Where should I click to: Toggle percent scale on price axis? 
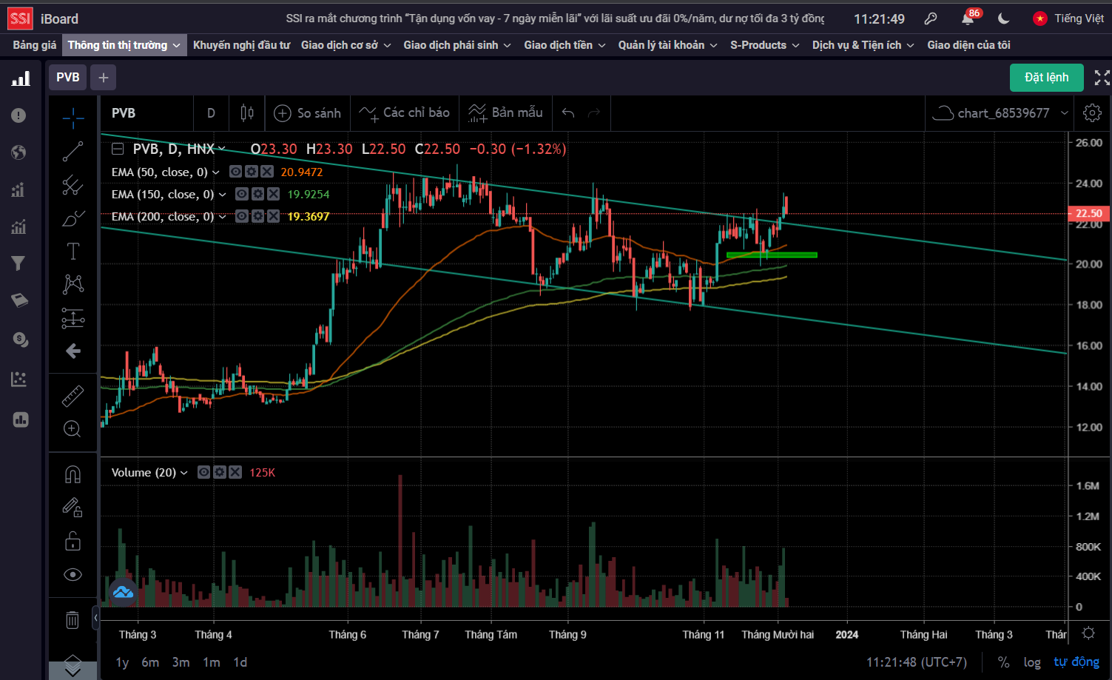click(1003, 662)
